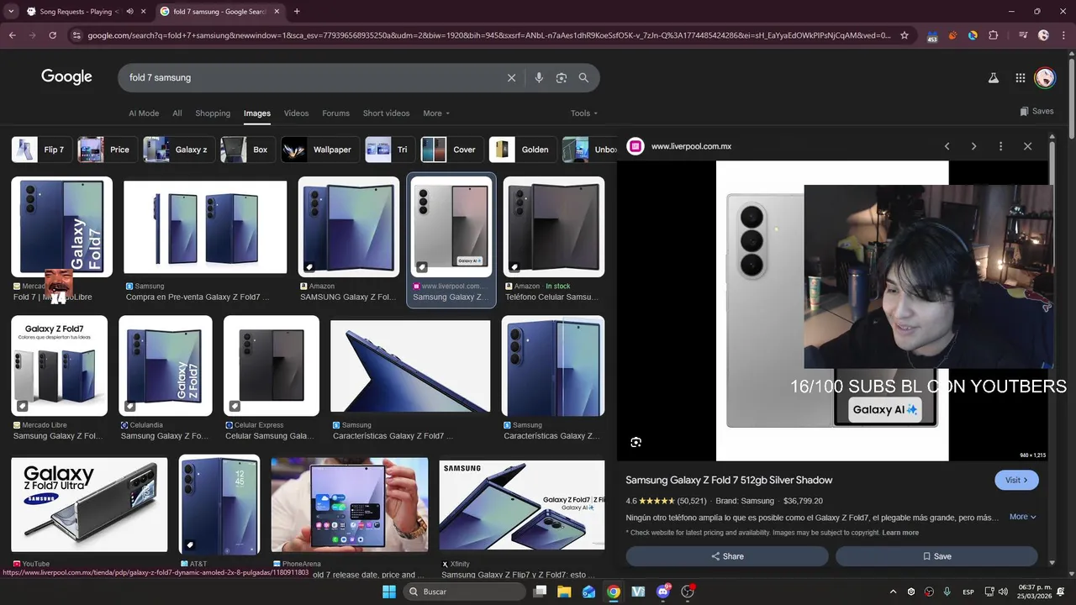Screen dimensions: 1076x605
Task: Open Galaxy Z Fold7 Ultra YouTube thumbnail
Action: pos(89,506)
